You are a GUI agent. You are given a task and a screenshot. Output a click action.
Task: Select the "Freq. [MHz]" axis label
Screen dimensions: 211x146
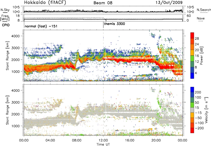coord(5,18)
